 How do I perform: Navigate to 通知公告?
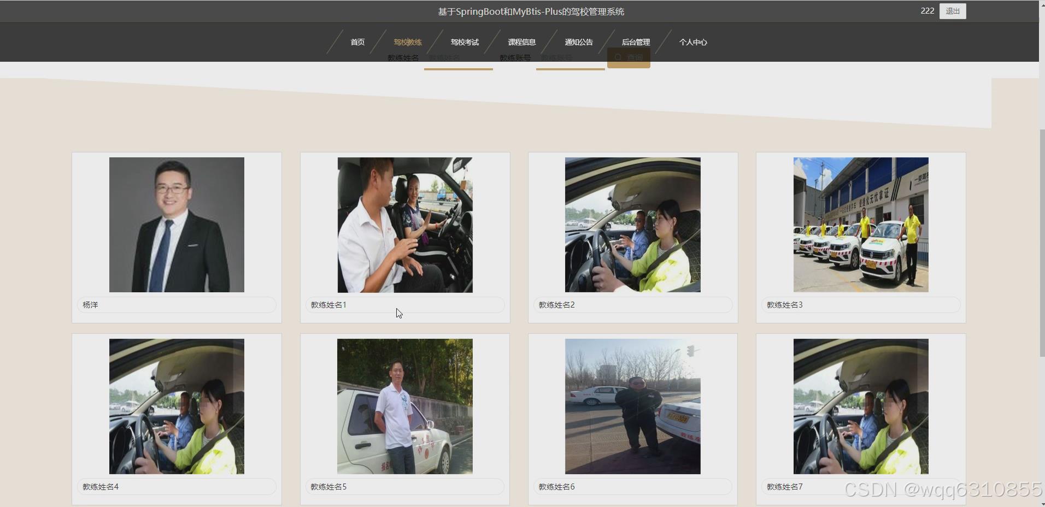pyautogui.click(x=579, y=42)
